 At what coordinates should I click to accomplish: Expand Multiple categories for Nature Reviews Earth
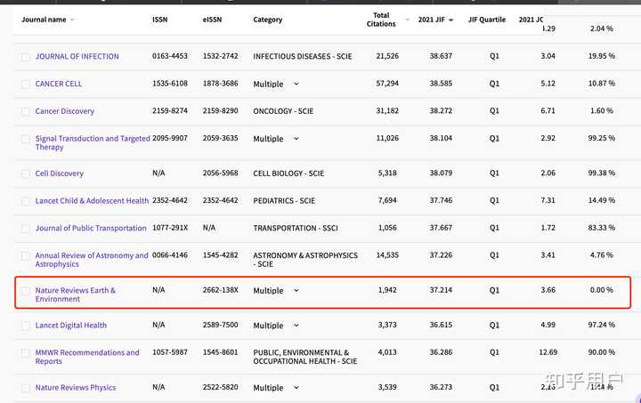(x=296, y=291)
